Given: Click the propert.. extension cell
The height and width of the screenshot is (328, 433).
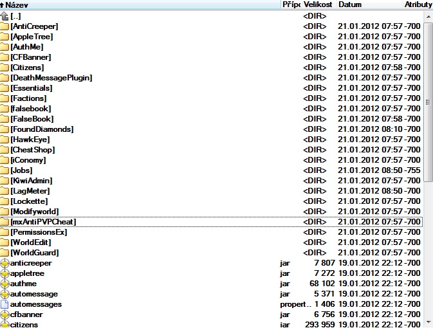Looking at the screenshot, I should pos(295,304).
